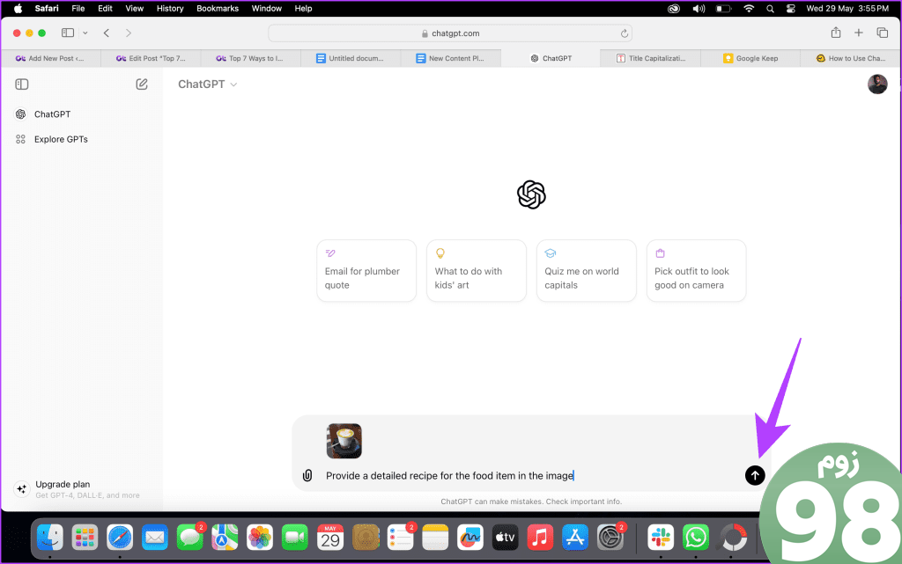
Task: Show the Safari tab overview
Action: 882,33
